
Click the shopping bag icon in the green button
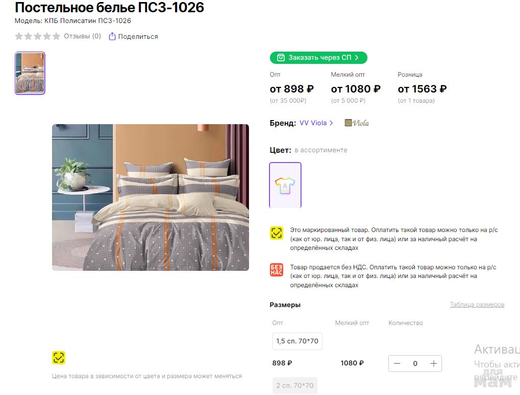281,58
